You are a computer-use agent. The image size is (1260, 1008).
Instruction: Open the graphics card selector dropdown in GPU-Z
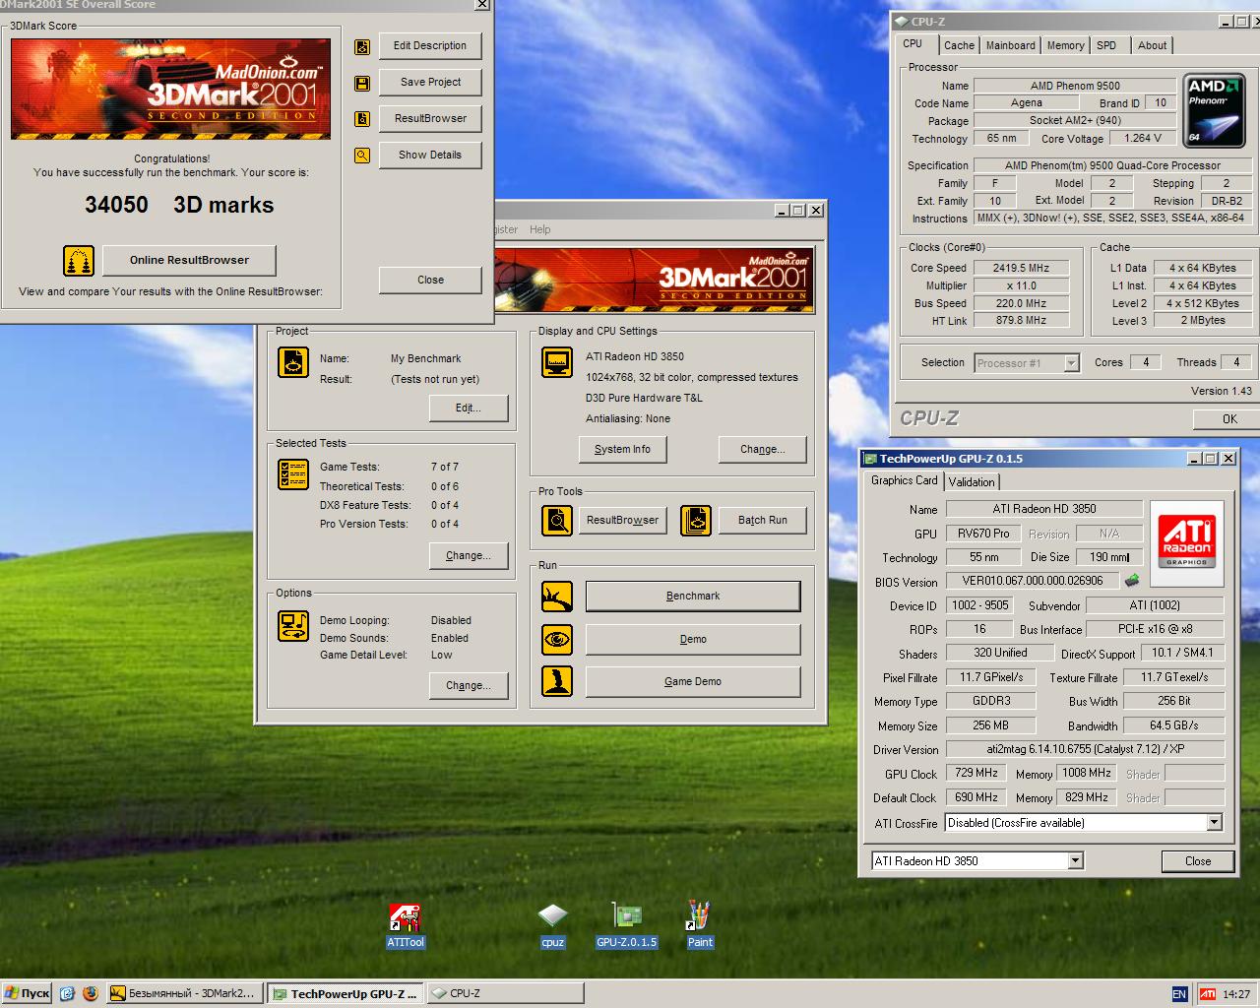tap(1075, 861)
